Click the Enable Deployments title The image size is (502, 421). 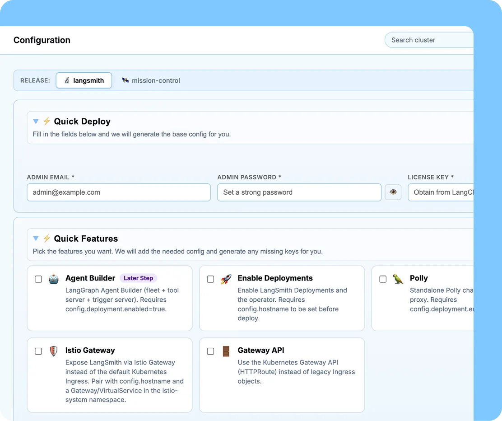(x=275, y=278)
